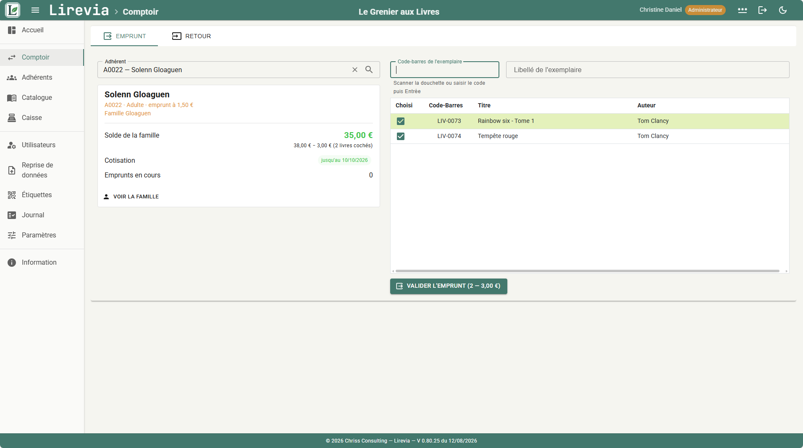The image size is (803, 448).
Task: Click the Voir la famille button
Action: click(x=131, y=197)
